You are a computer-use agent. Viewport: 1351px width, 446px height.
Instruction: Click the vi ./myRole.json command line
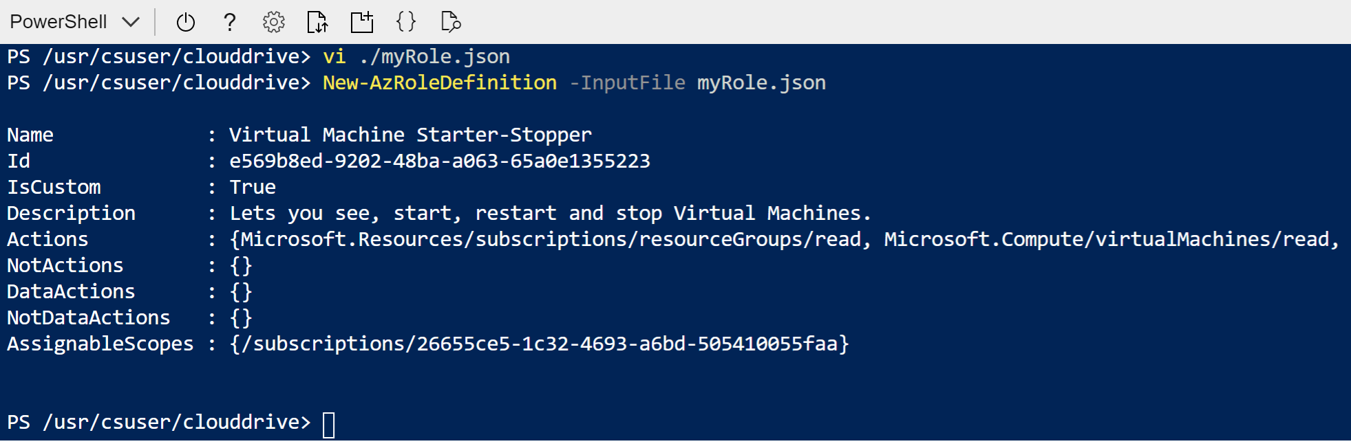point(416,57)
